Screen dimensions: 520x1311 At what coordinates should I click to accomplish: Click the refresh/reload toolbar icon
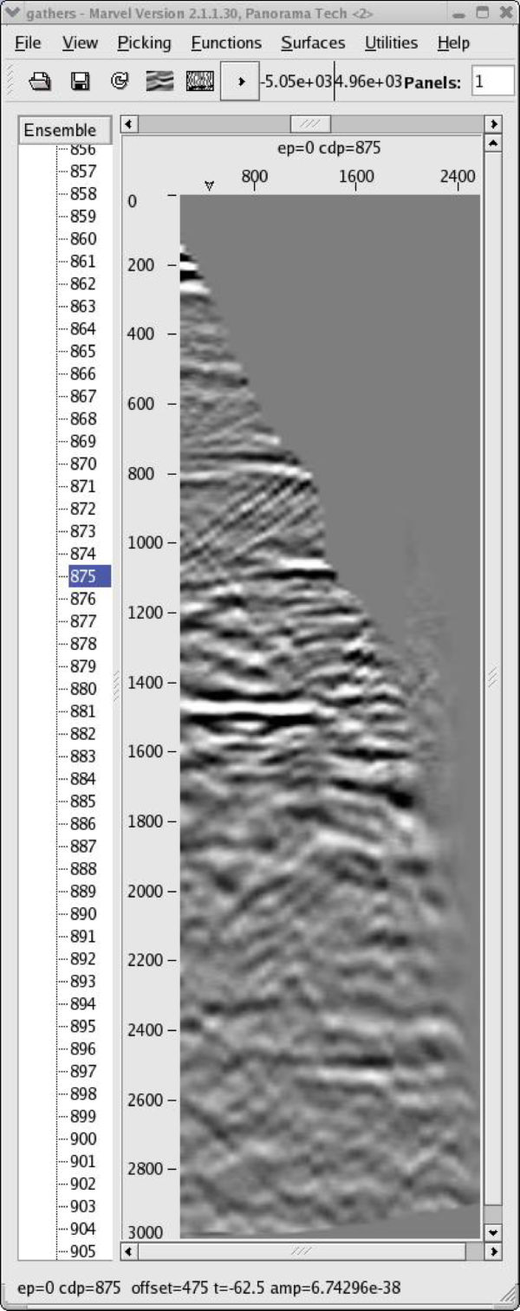click(120, 81)
